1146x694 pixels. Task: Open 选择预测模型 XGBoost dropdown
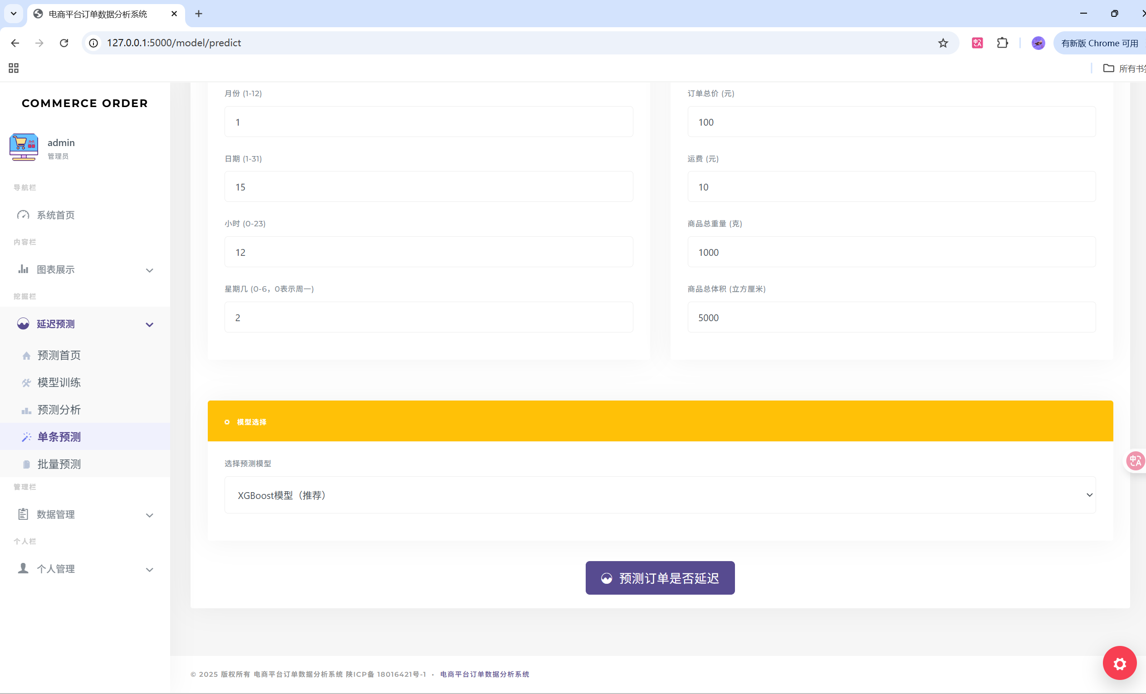point(660,495)
